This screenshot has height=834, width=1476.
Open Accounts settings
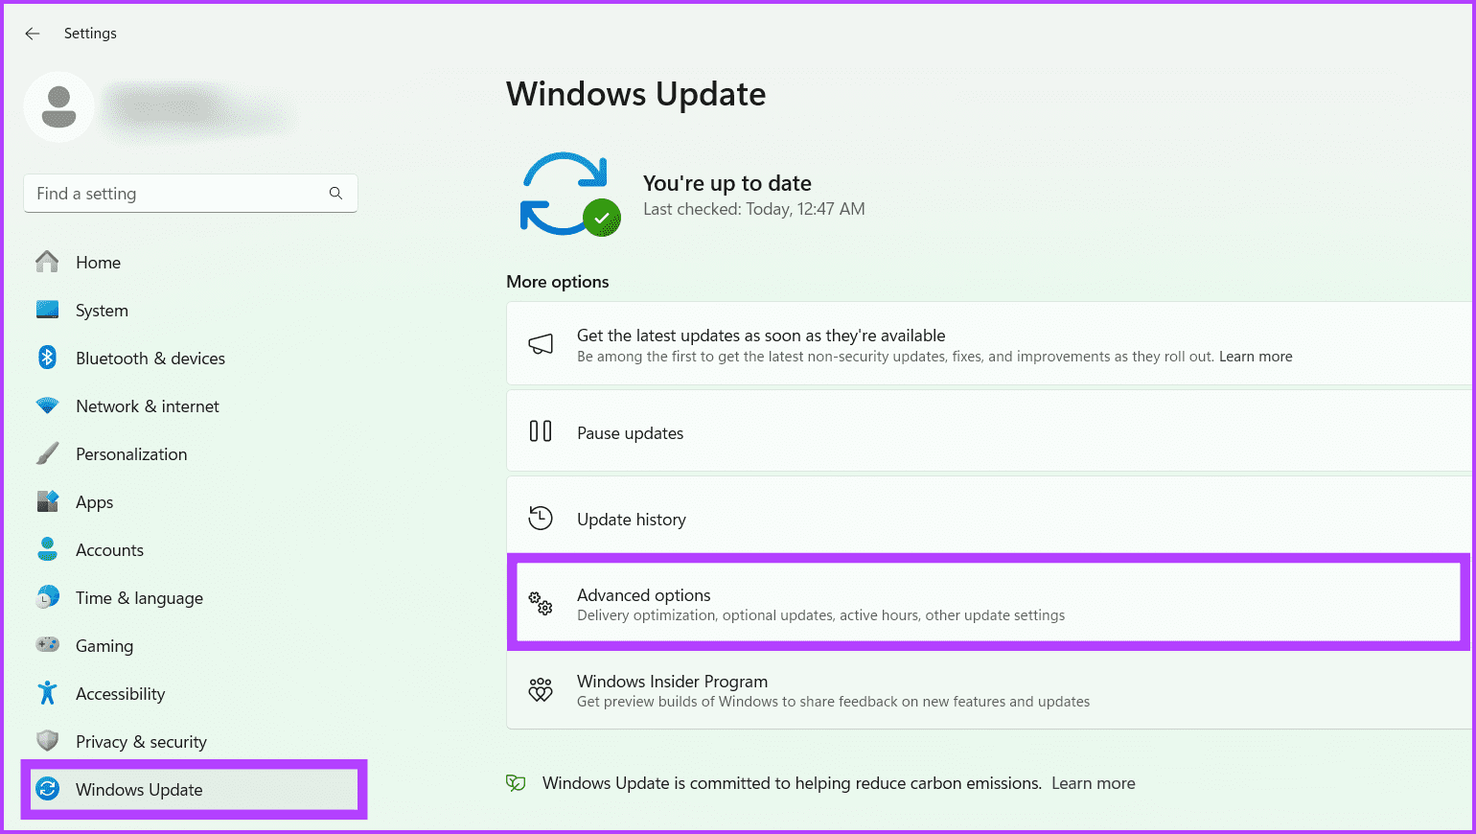[109, 549]
